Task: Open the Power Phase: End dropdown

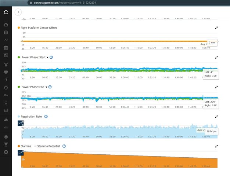Action: (x=46, y=87)
